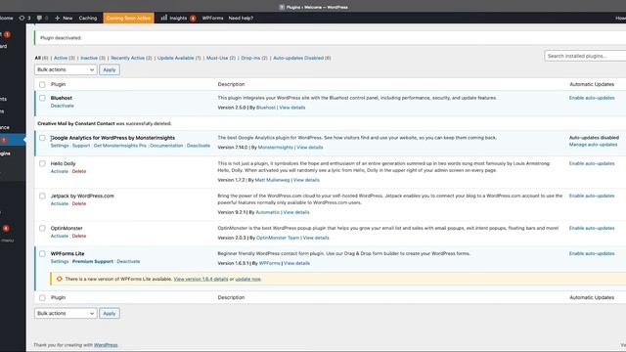Tick the OptinMonster plugin checkbox
Image resolution: width=626 pixels, height=352 pixels.
tap(42, 228)
